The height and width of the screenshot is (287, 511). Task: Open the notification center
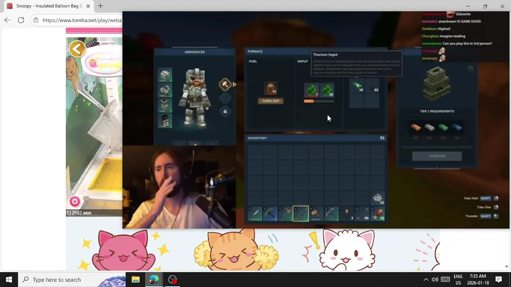[499, 279]
